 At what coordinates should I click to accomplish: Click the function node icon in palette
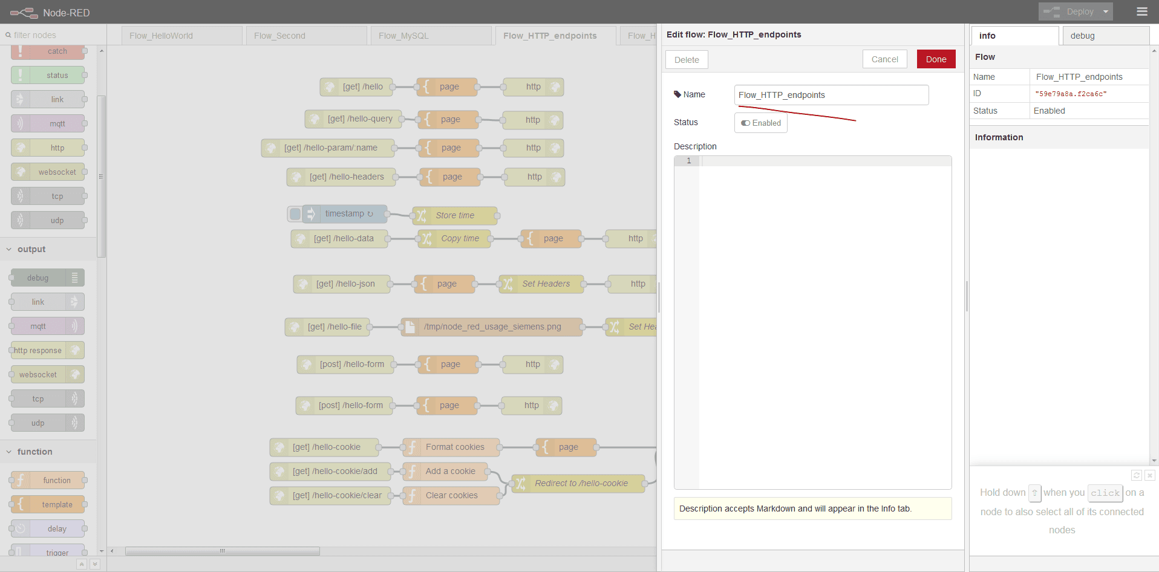pyautogui.click(x=21, y=480)
